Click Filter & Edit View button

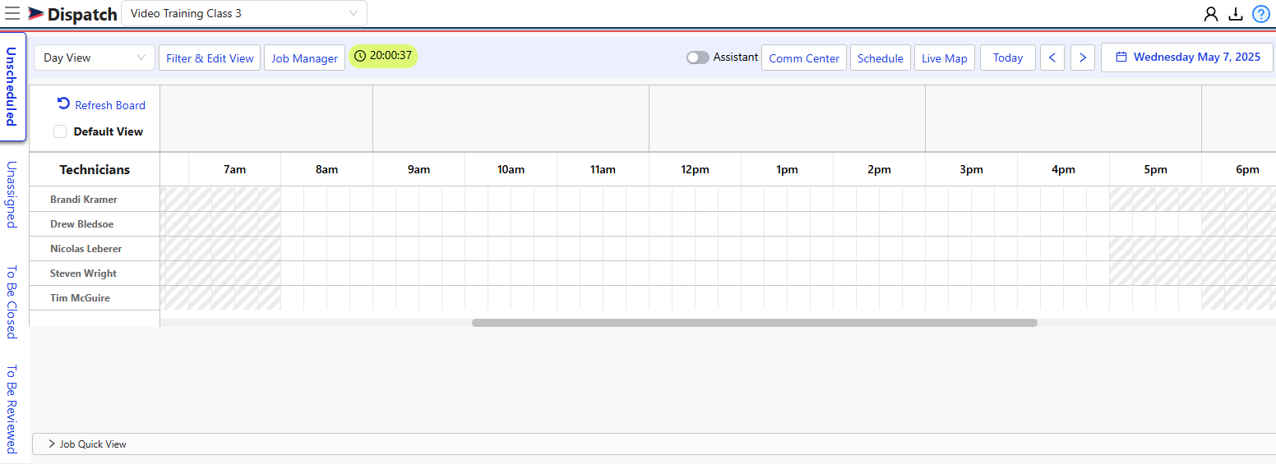tap(210, 57)
